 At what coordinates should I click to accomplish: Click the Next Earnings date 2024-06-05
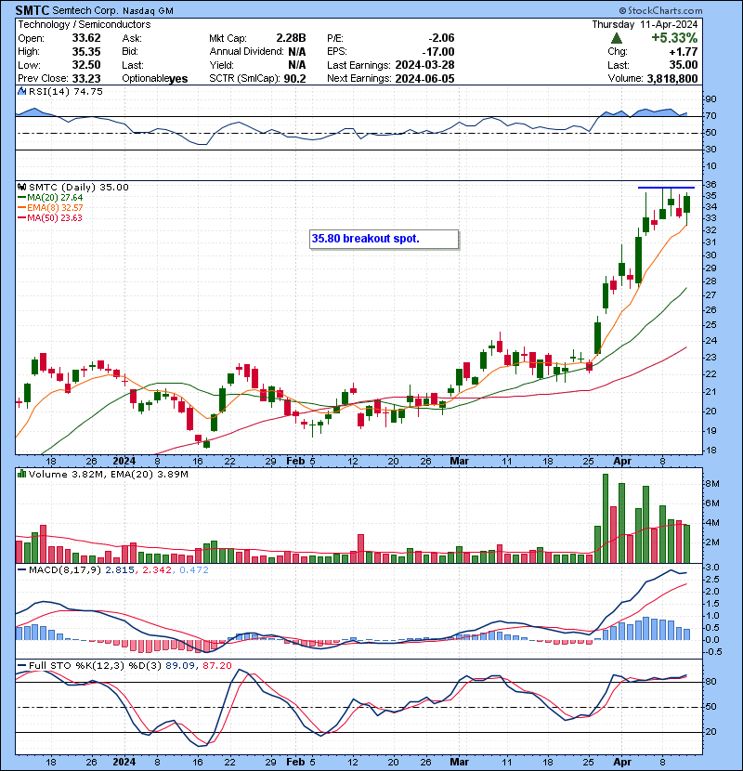coord(424,79)
